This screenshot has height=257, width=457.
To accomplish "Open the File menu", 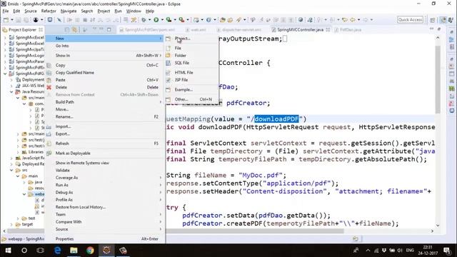I will click(6, 11).
